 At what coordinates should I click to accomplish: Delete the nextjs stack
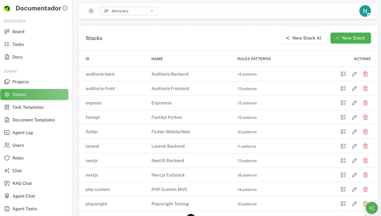pyautogui.click(x=365, y=175)
